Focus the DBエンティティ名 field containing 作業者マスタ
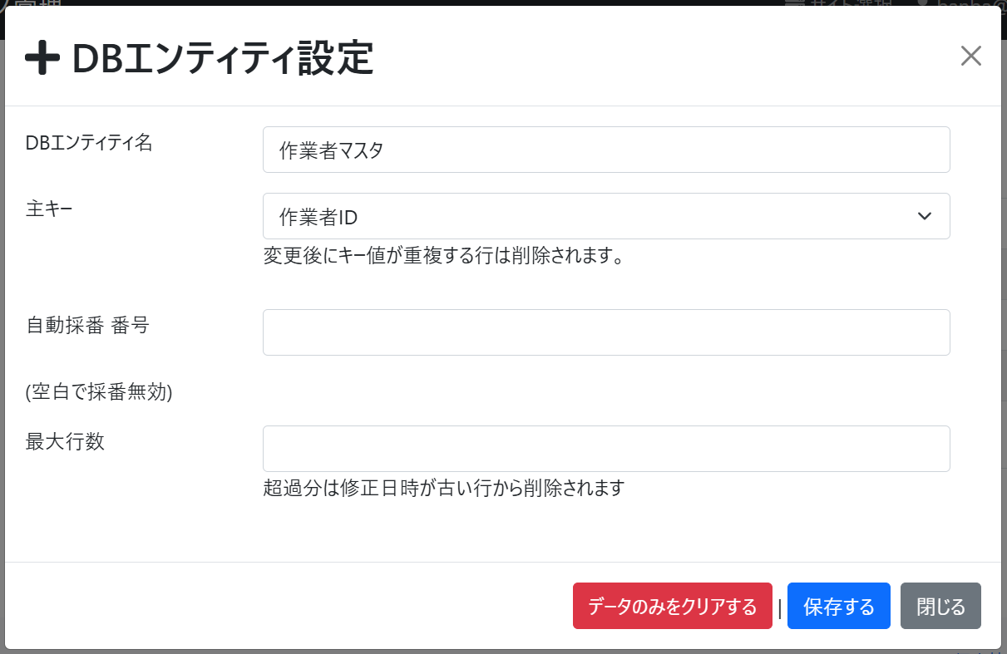The height and width of the screenshot is (654, 1007). point(605,150)
